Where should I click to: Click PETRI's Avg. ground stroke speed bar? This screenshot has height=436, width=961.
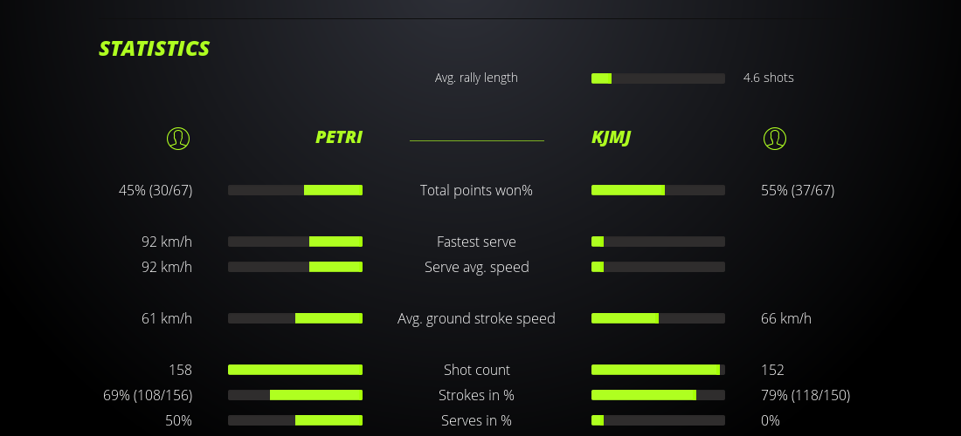tap(295, 318)
